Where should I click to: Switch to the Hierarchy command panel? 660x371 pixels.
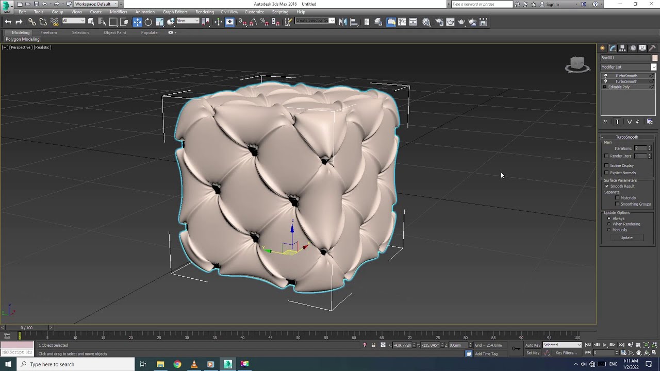click(622, 48)
